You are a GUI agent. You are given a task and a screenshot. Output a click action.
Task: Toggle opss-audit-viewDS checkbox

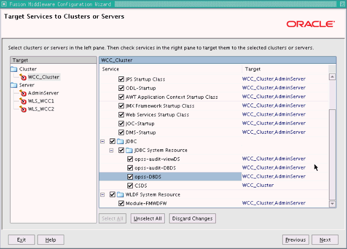pyautogui.click(x=130, y=159)
